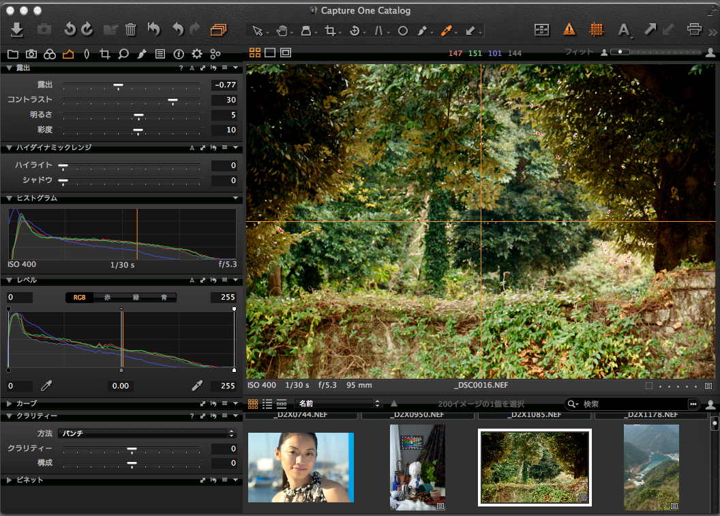This screenshot has width=720, height=516.
Task: Click the trash delete icon
Action: coord(131,29)
